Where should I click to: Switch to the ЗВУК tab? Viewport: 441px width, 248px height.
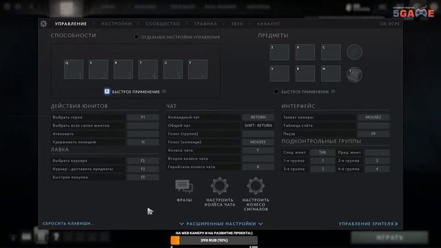pos(237,24)
